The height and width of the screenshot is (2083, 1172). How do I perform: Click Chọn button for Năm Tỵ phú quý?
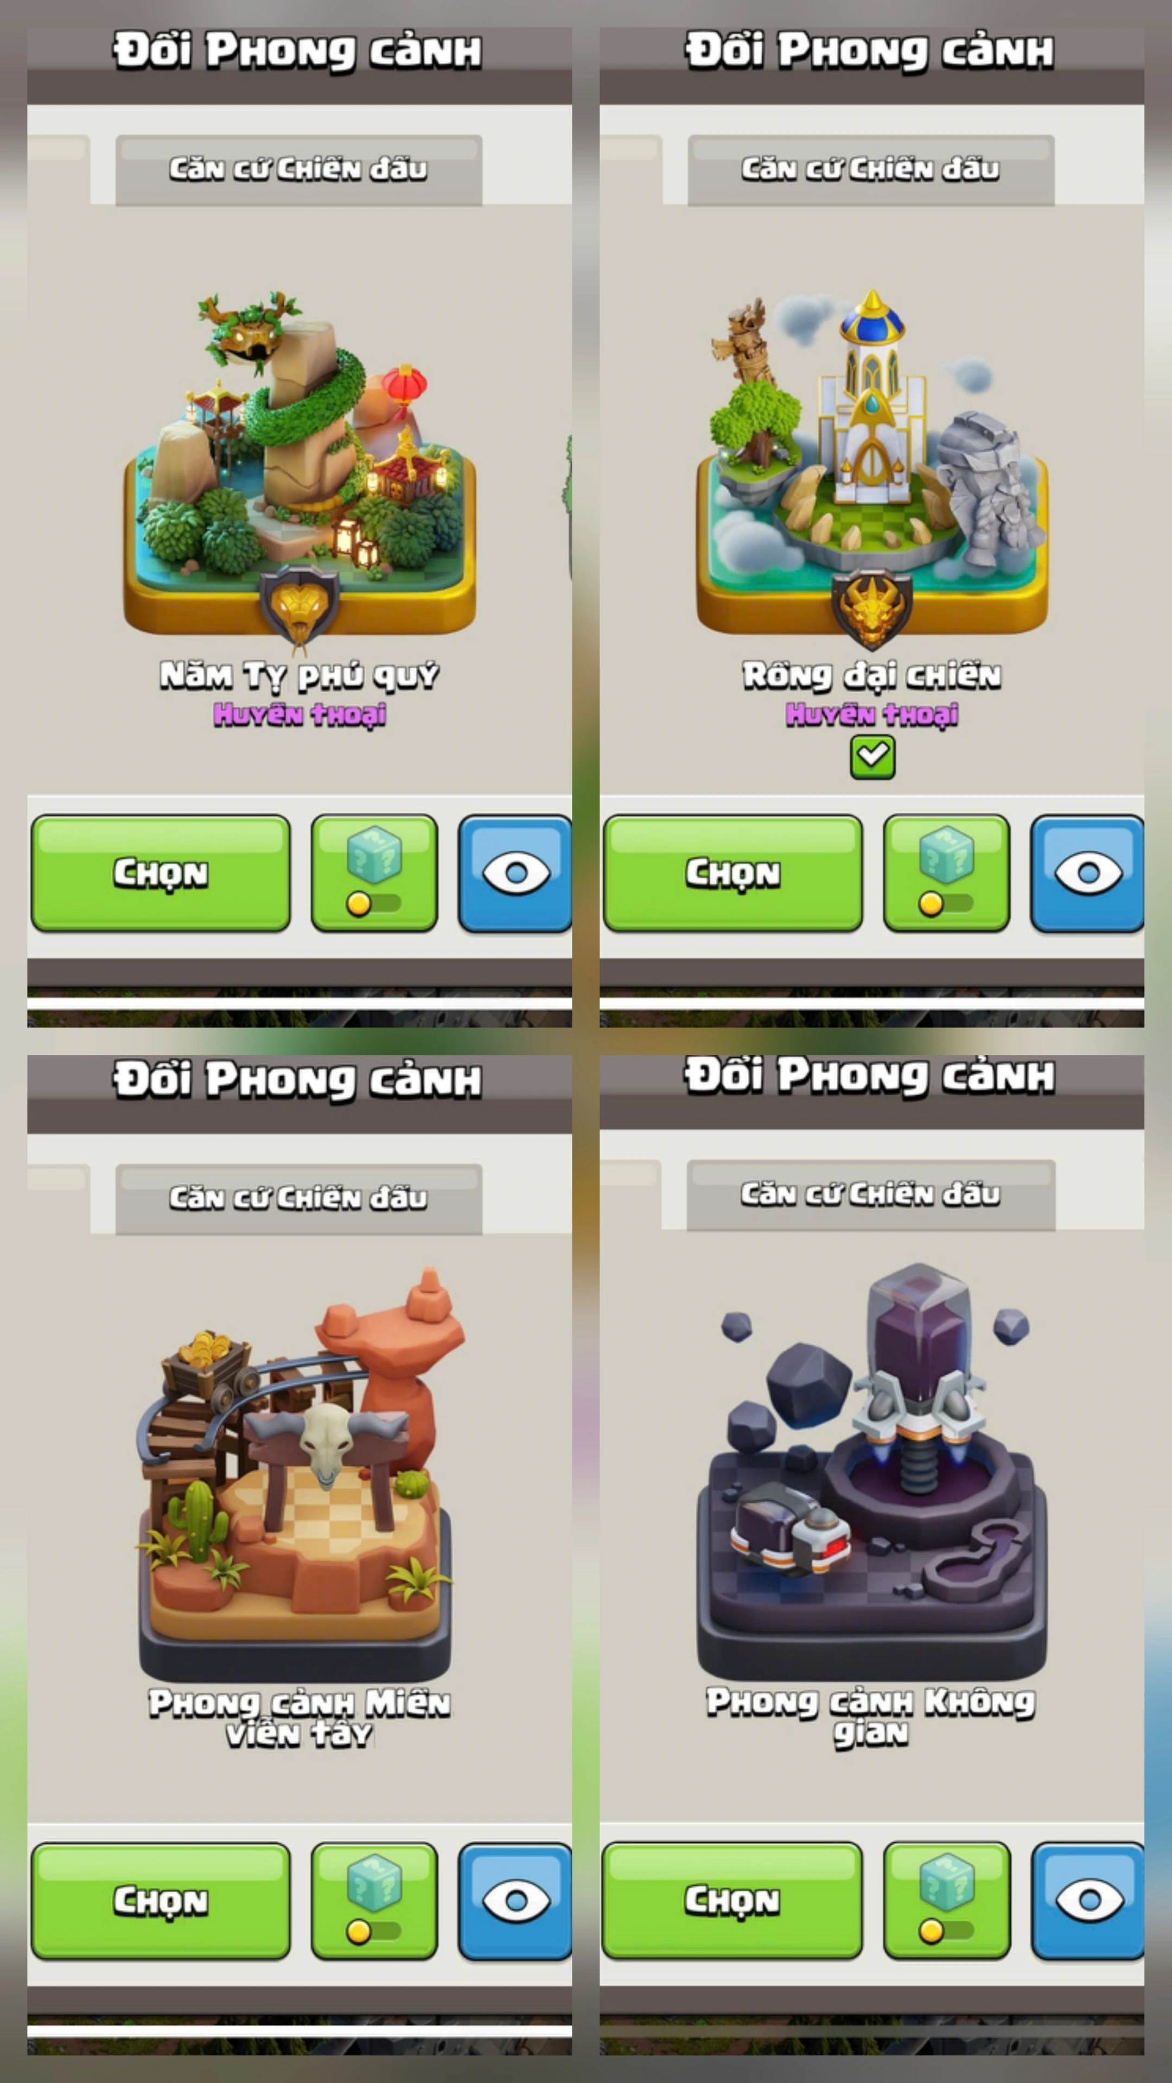tap(161, 873)
